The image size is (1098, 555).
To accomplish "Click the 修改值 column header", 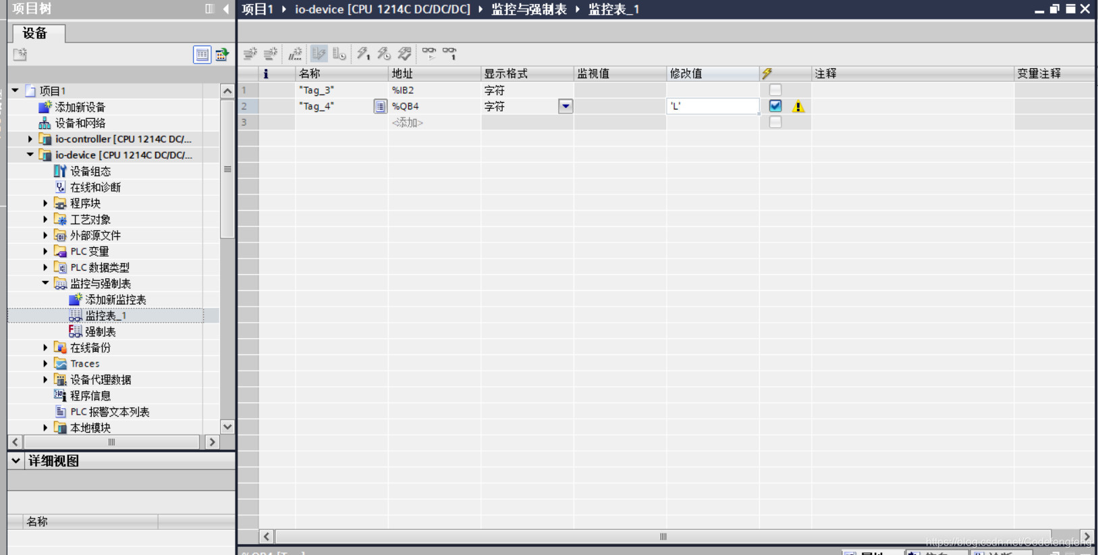I will 713,74.
